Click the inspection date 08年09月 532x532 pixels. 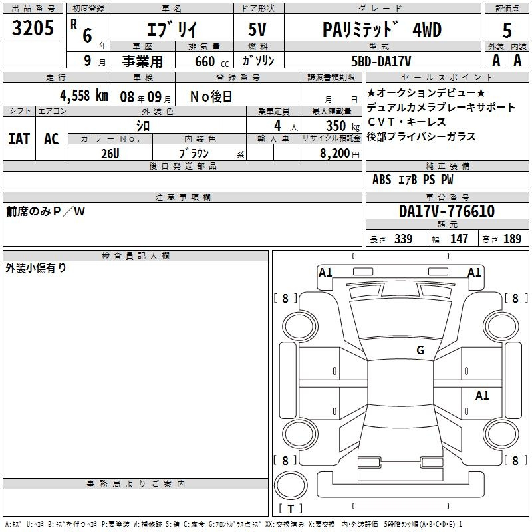[x=145, y=97]
